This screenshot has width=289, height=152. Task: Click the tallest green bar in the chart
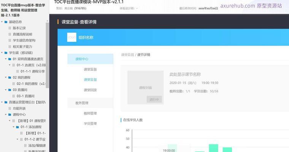tap(214, 148)
